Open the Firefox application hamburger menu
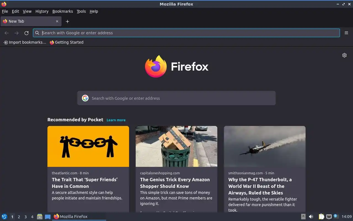The width and height of the screenshot is (353, 221). pyautogui.click(x=346, y=33)
